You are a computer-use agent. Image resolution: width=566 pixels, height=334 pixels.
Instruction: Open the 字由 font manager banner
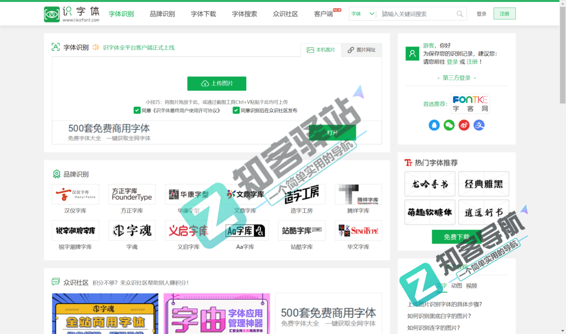point(217,314)
